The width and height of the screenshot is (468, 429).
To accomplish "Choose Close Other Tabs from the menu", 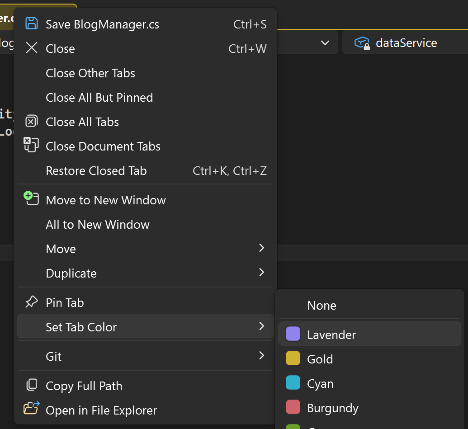I will point(90,73).
